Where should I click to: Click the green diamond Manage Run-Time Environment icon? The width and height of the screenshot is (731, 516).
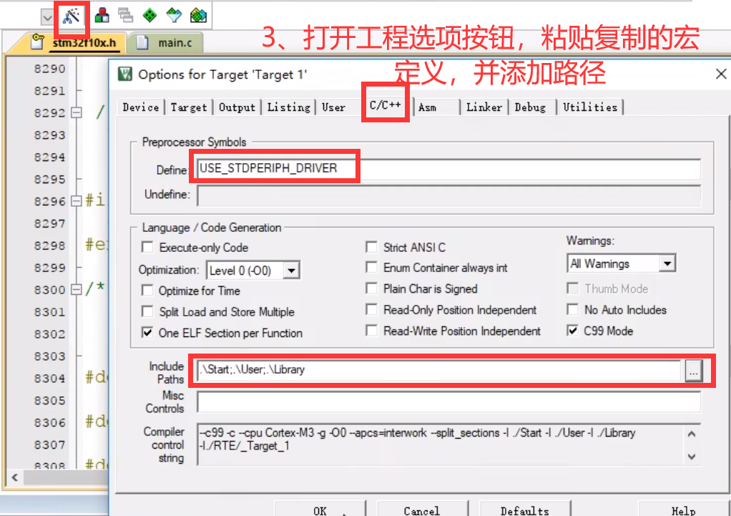pyautogui.click(x=149, y=16)
